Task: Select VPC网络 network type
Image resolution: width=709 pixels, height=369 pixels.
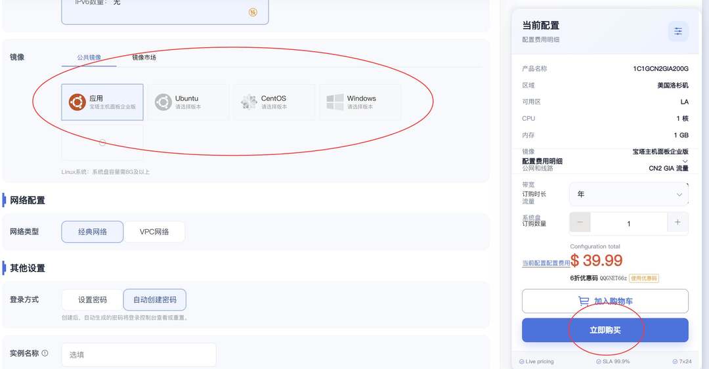Action: coord(154,232)
